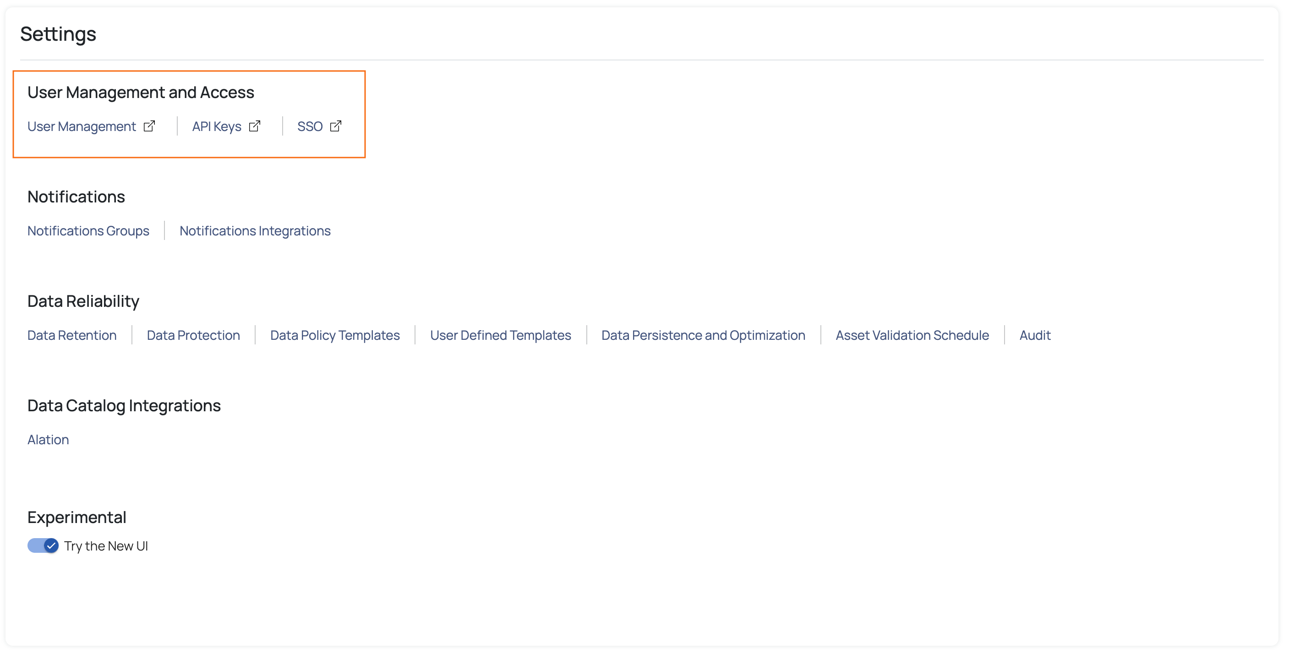This screenshot has height=654, width=1289.
Task: Open User Defined Templates
Action: 500,335
